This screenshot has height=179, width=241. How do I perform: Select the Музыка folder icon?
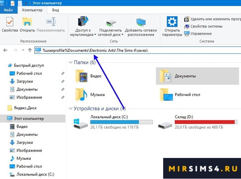pos(81,95)
